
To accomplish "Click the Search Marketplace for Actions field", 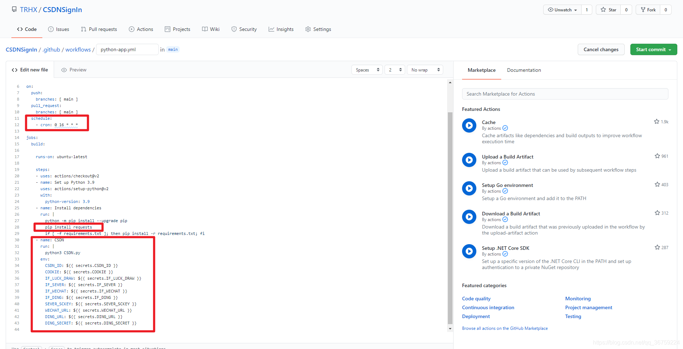I will pyautogui.click(x=565, y=94).
